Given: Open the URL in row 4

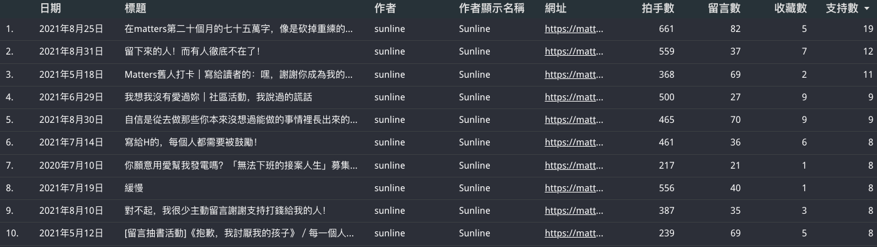Looking at the screenshot, I should (x=574, y=97).
